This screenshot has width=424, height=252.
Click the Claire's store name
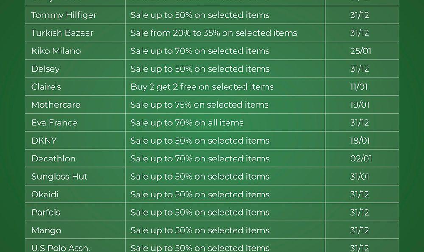coord(46,87)
